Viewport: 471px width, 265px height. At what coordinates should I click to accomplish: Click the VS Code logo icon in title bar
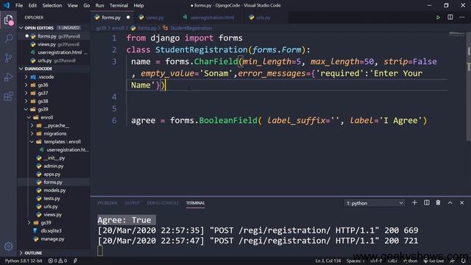7,5
